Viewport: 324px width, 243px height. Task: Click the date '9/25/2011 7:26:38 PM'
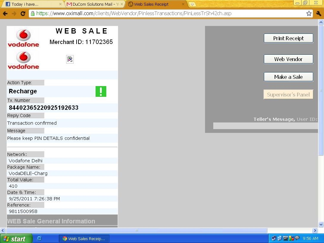coord(34,199)
